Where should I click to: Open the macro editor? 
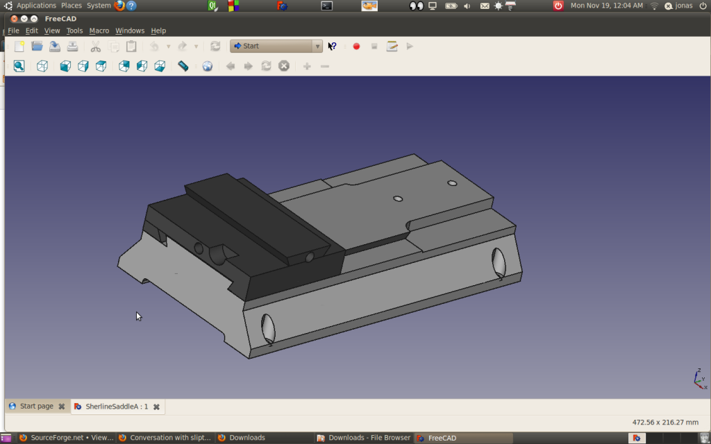(x=392, y=46)
